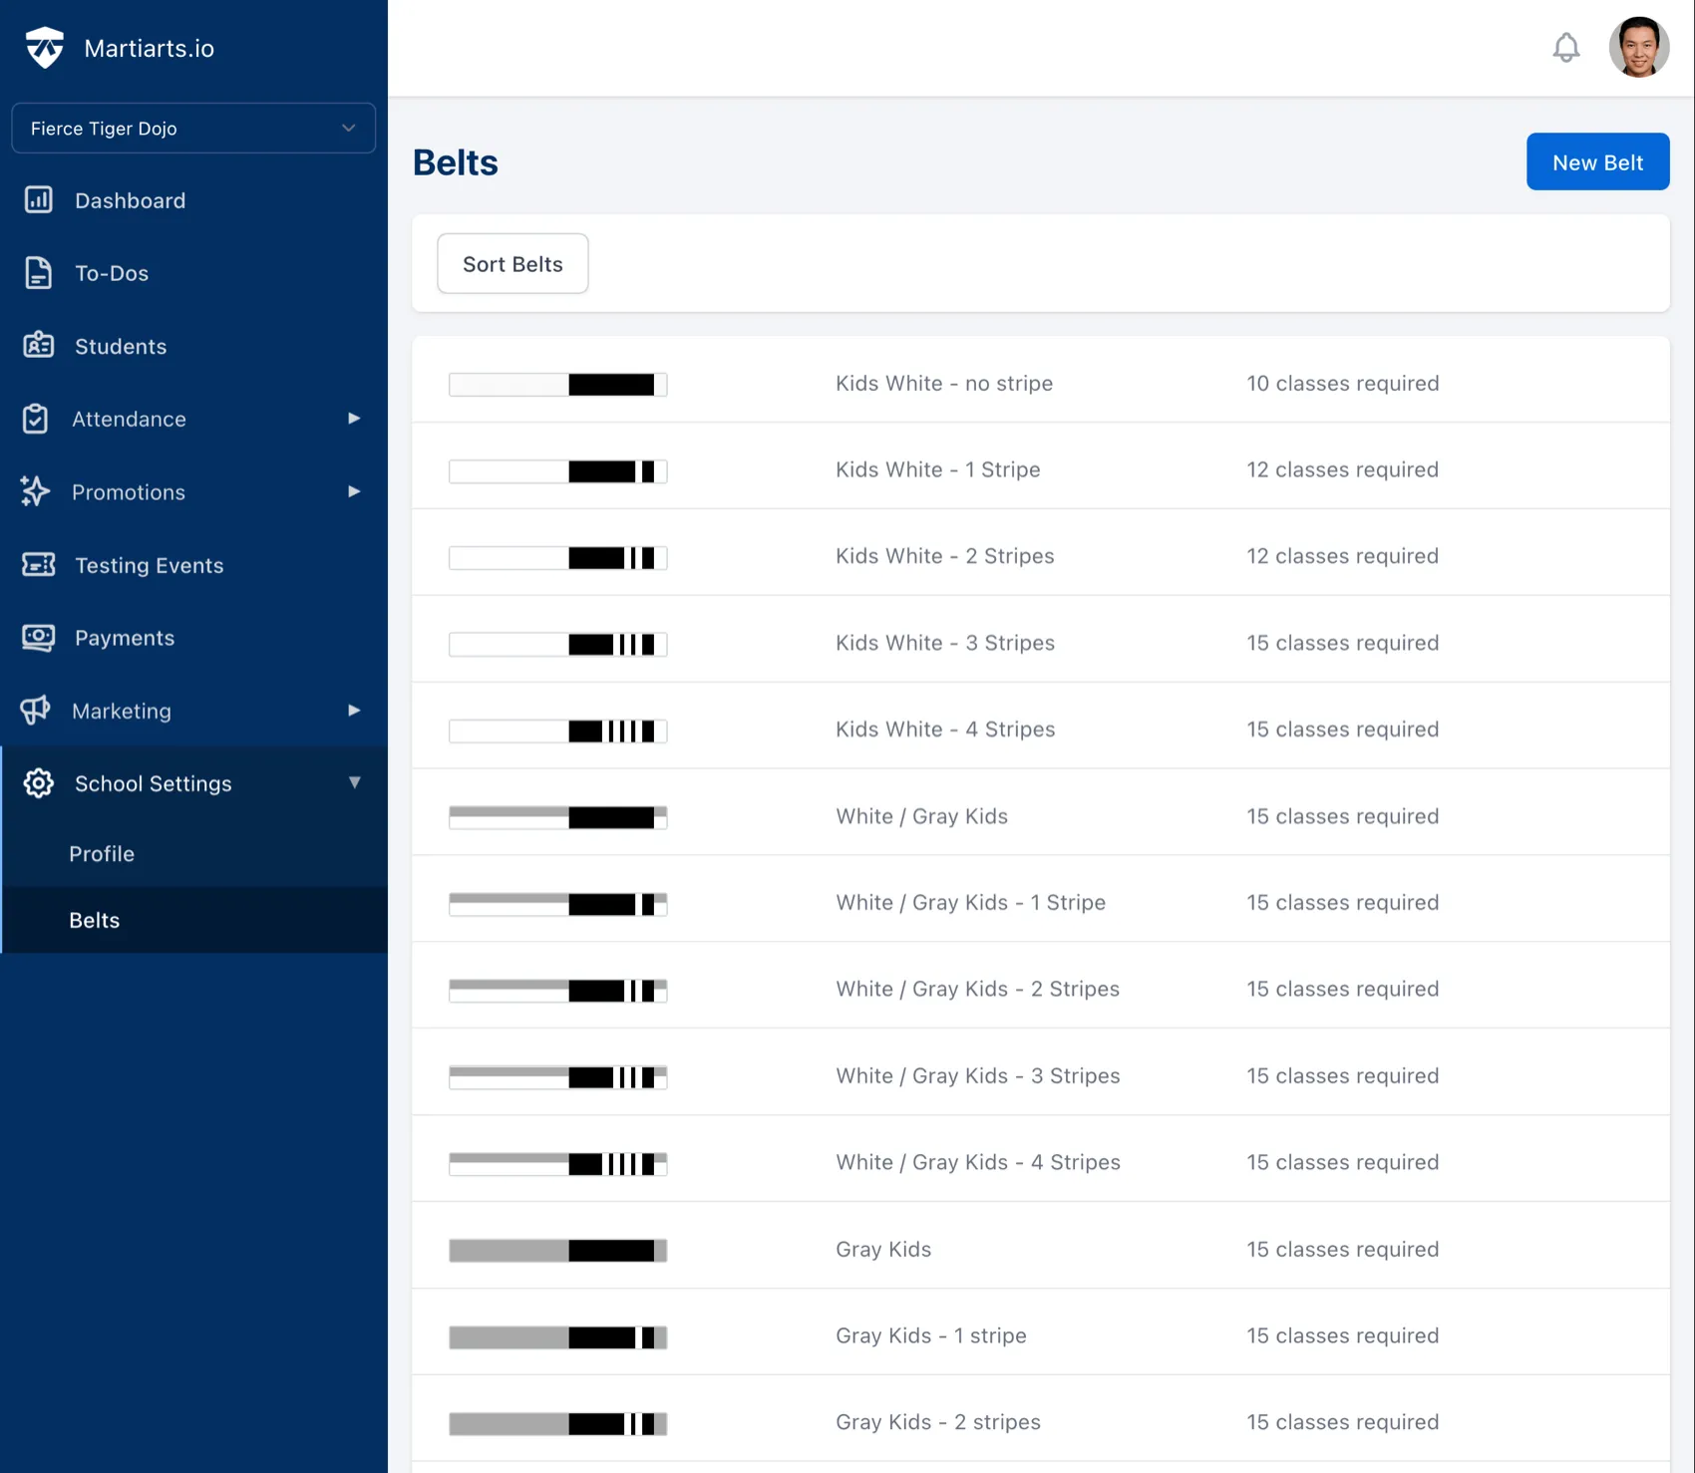Open the Fierce Tiger Dojo school dropdown

(193, 129)
